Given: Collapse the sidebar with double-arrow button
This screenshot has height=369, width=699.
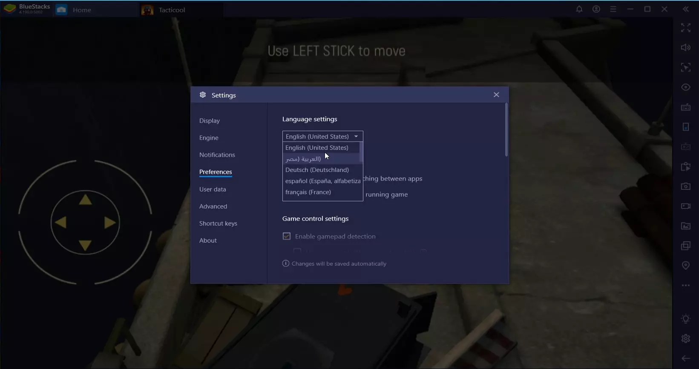Looking at the screenshot, I should point(685,9).
